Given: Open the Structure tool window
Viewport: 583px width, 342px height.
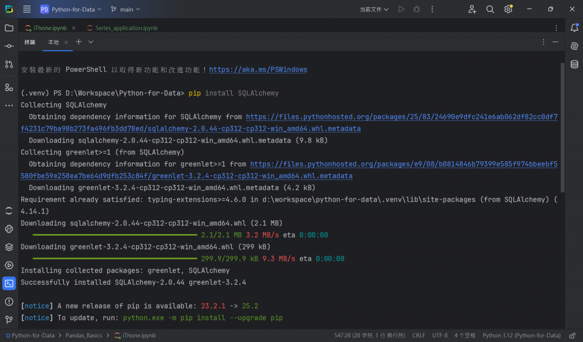Looking at the screenshot, I should pos(9,87).
